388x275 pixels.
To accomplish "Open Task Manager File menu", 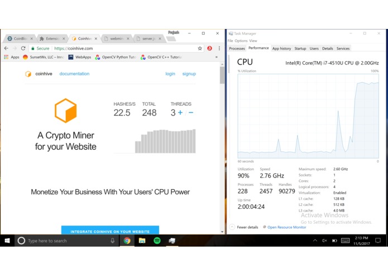I will (230, 41).
